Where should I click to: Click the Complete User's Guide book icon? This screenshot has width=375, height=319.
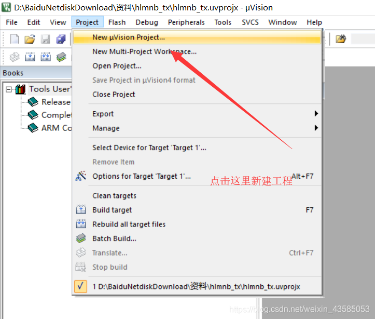pos(33,115)
